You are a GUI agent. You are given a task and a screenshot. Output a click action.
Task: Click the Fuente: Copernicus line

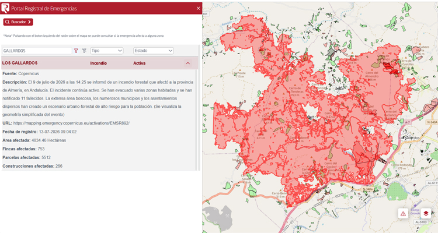coord(20,73)
